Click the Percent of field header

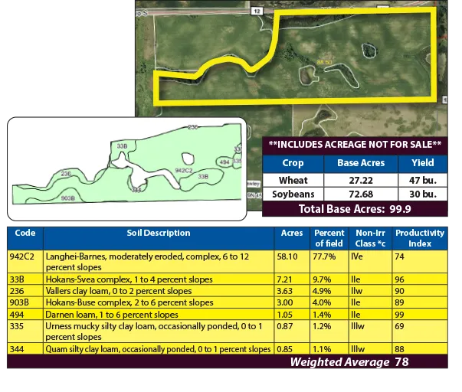tap(329, 237)
